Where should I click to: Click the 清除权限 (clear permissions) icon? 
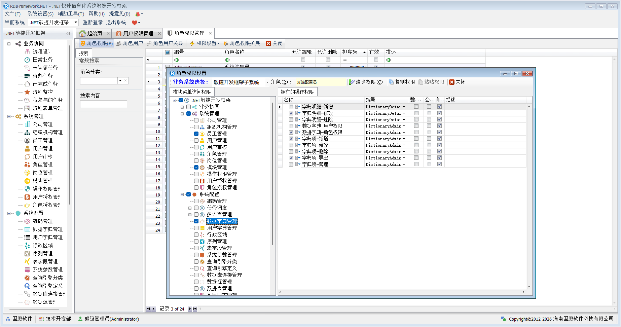coord(352,82)
